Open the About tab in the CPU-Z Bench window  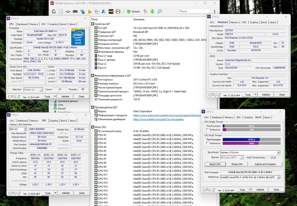tap(267, 118)
